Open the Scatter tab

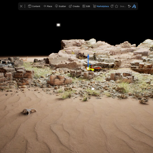pyautogui.click(x=61, y=6)
